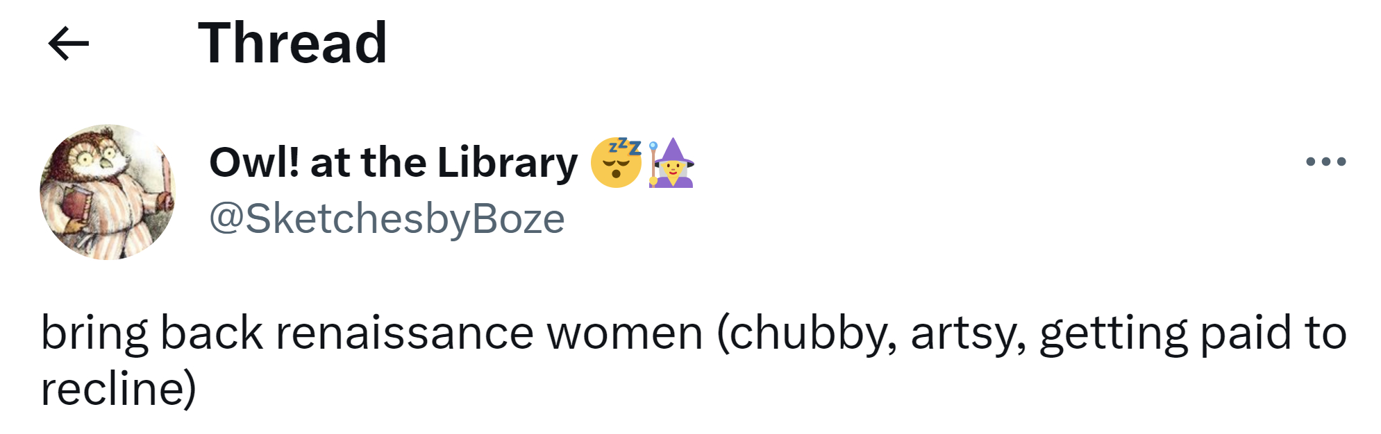Open the owl profile avatar

pos(108,192)
